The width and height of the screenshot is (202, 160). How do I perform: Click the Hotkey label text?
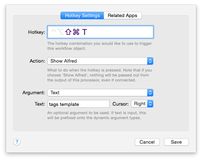37,32
